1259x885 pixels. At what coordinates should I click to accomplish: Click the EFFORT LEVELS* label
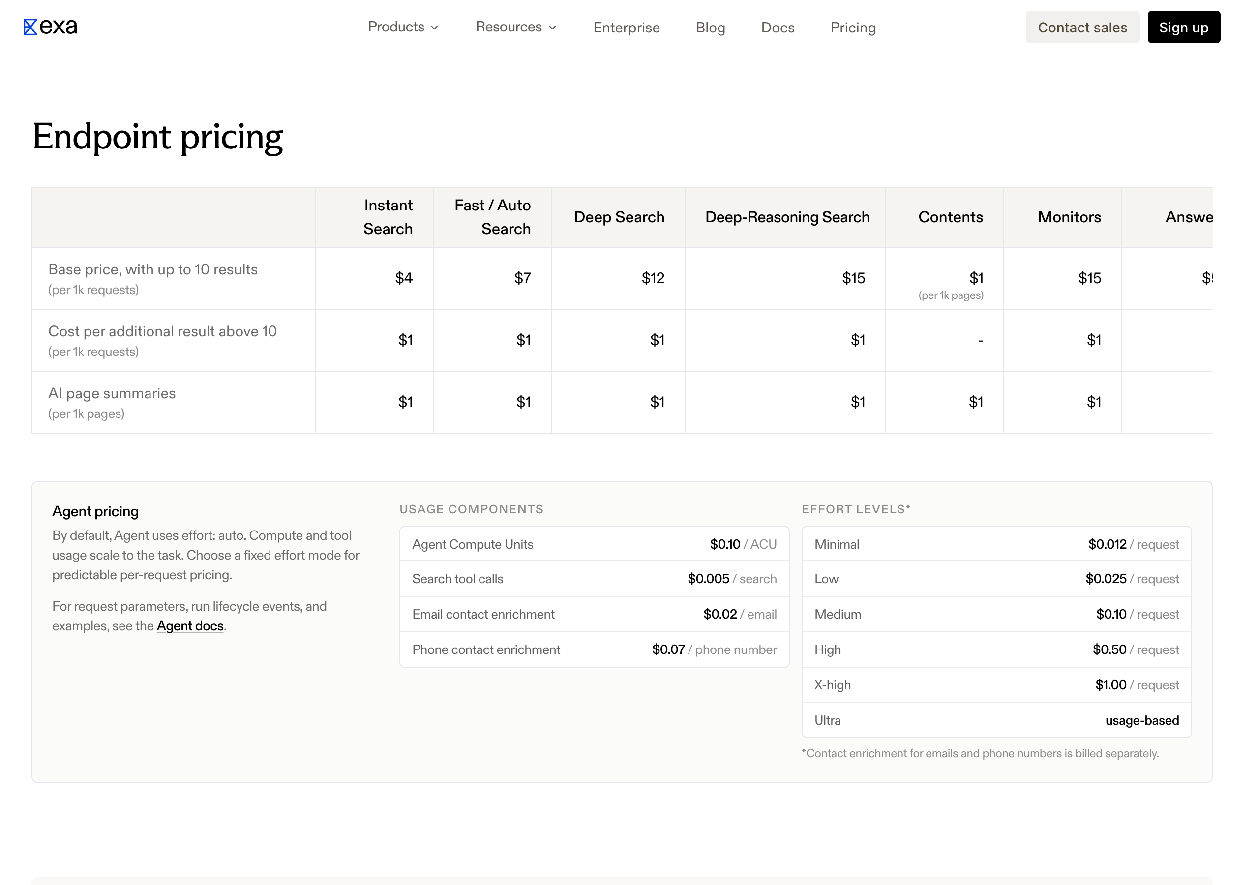855,509
